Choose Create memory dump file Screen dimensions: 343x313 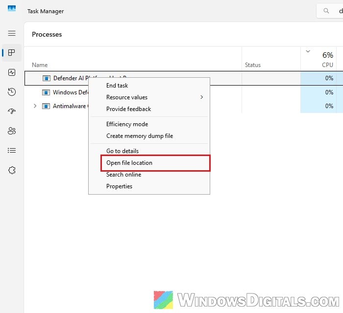[x=149, y=136]
